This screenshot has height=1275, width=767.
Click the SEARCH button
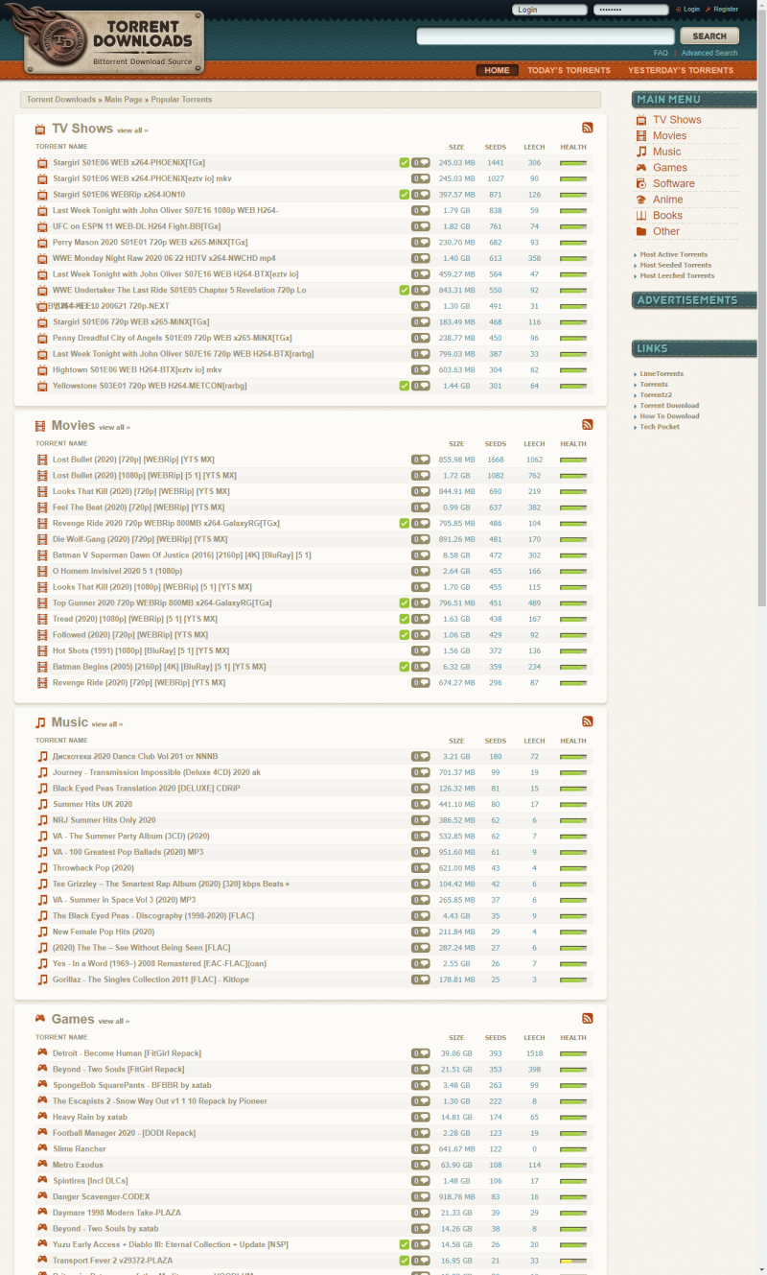click(709, 36)
